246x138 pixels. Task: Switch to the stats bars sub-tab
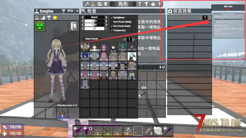(x=43, y=18)
